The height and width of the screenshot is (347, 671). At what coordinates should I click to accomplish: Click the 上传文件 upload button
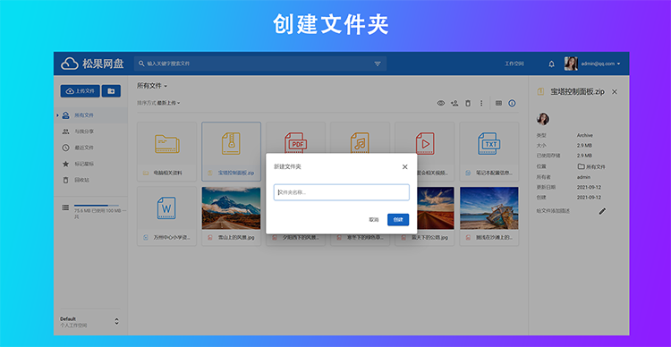80,90
